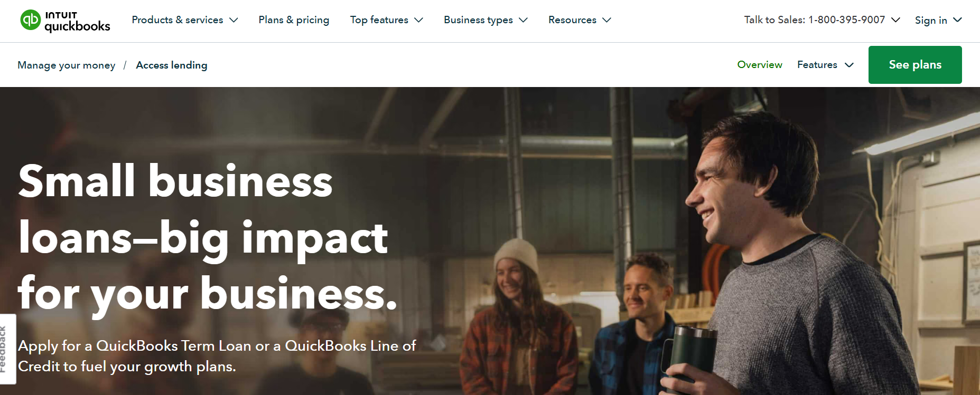
Task: Click the green QuickBooks logo icon
Action: (31, 20)
